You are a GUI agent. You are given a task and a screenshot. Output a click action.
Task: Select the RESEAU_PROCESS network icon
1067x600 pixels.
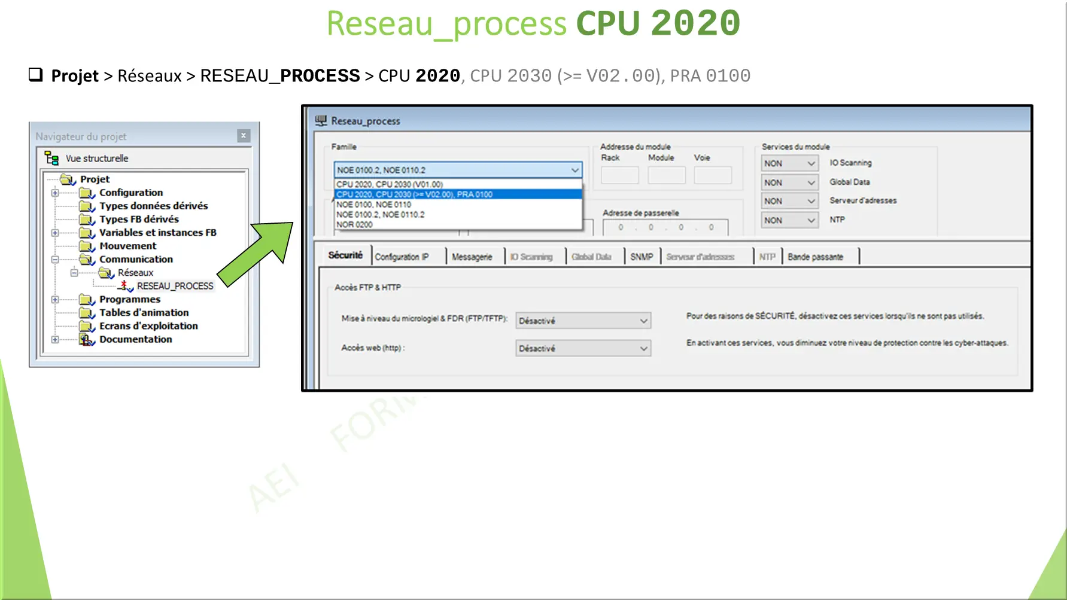[124, 285]
